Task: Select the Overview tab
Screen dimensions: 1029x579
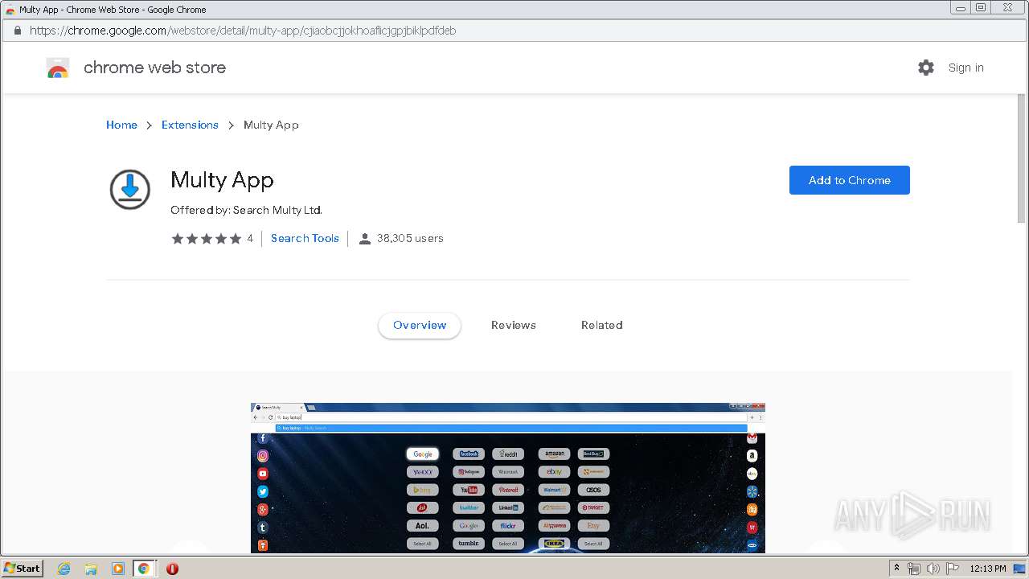Action: point(420,325)
